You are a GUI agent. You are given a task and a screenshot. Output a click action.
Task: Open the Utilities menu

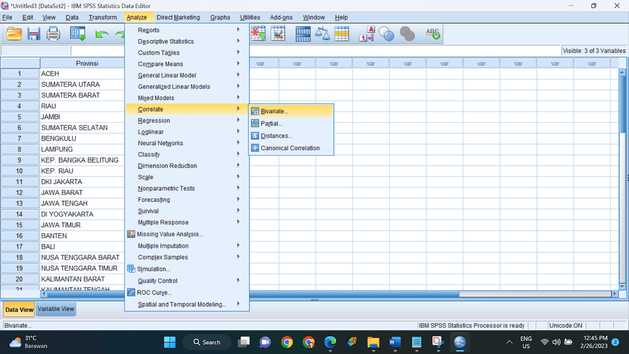pos(250,17)
